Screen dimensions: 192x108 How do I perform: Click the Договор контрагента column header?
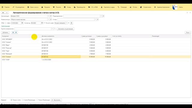click(x=61, y=36)
